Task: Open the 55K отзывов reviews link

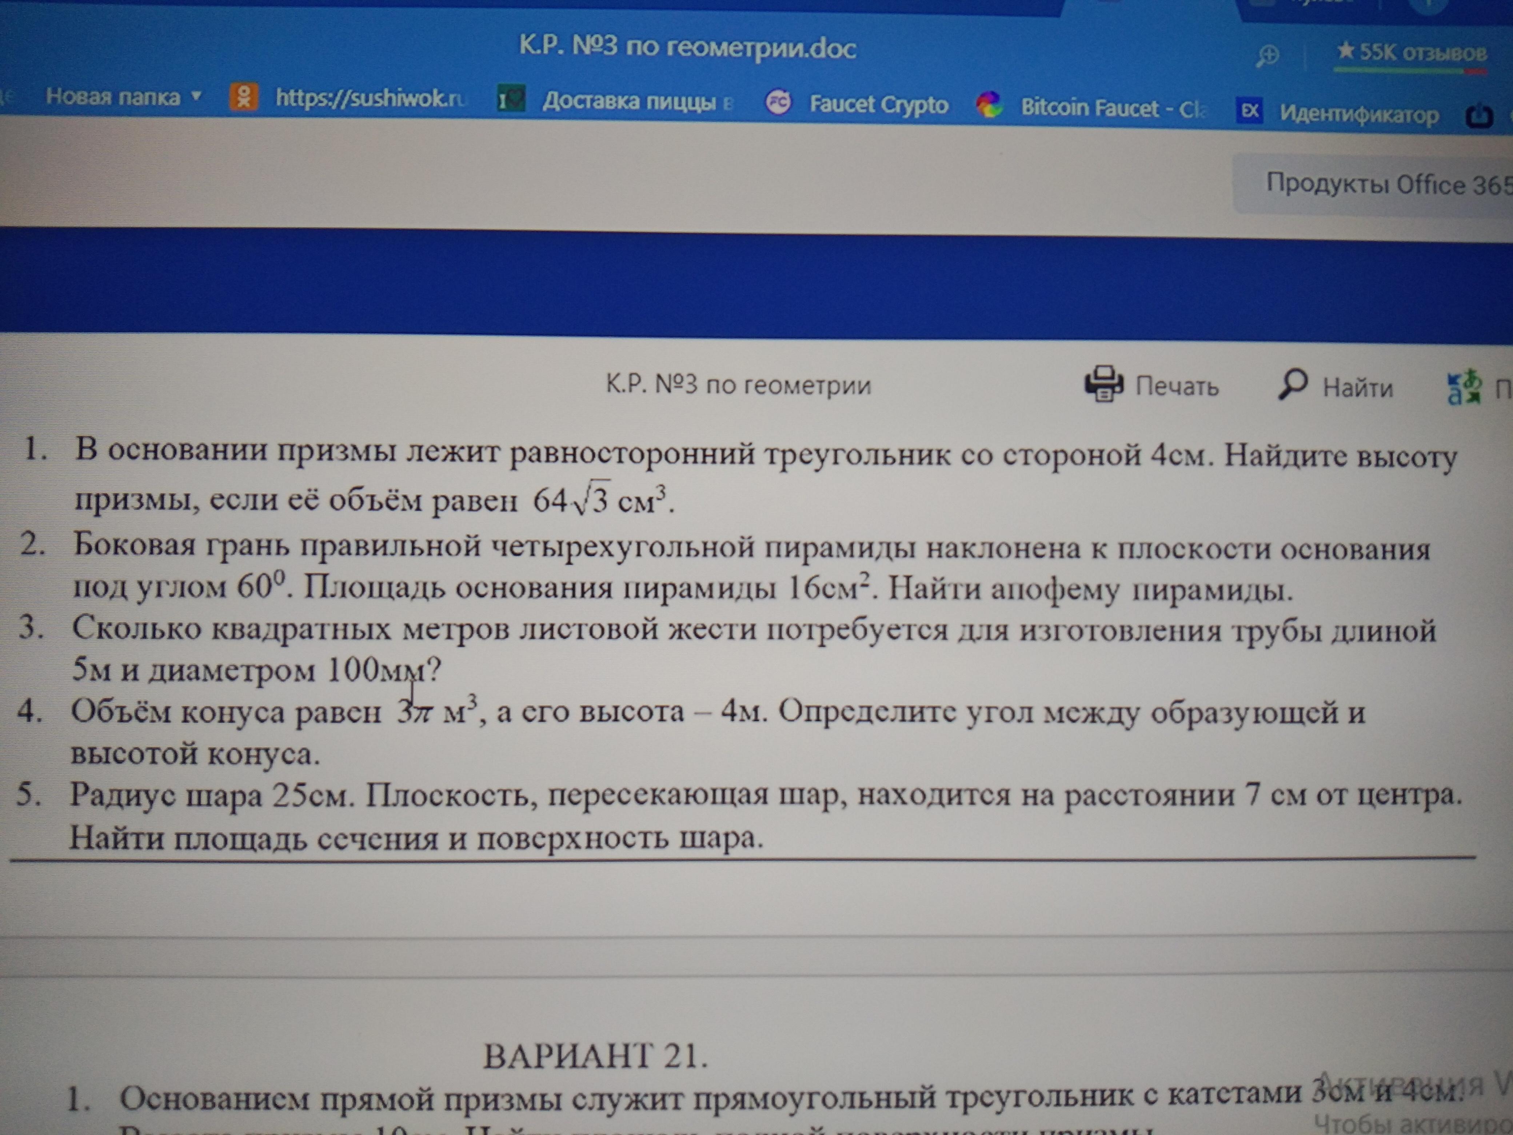Action: [x=1413, y=52]
